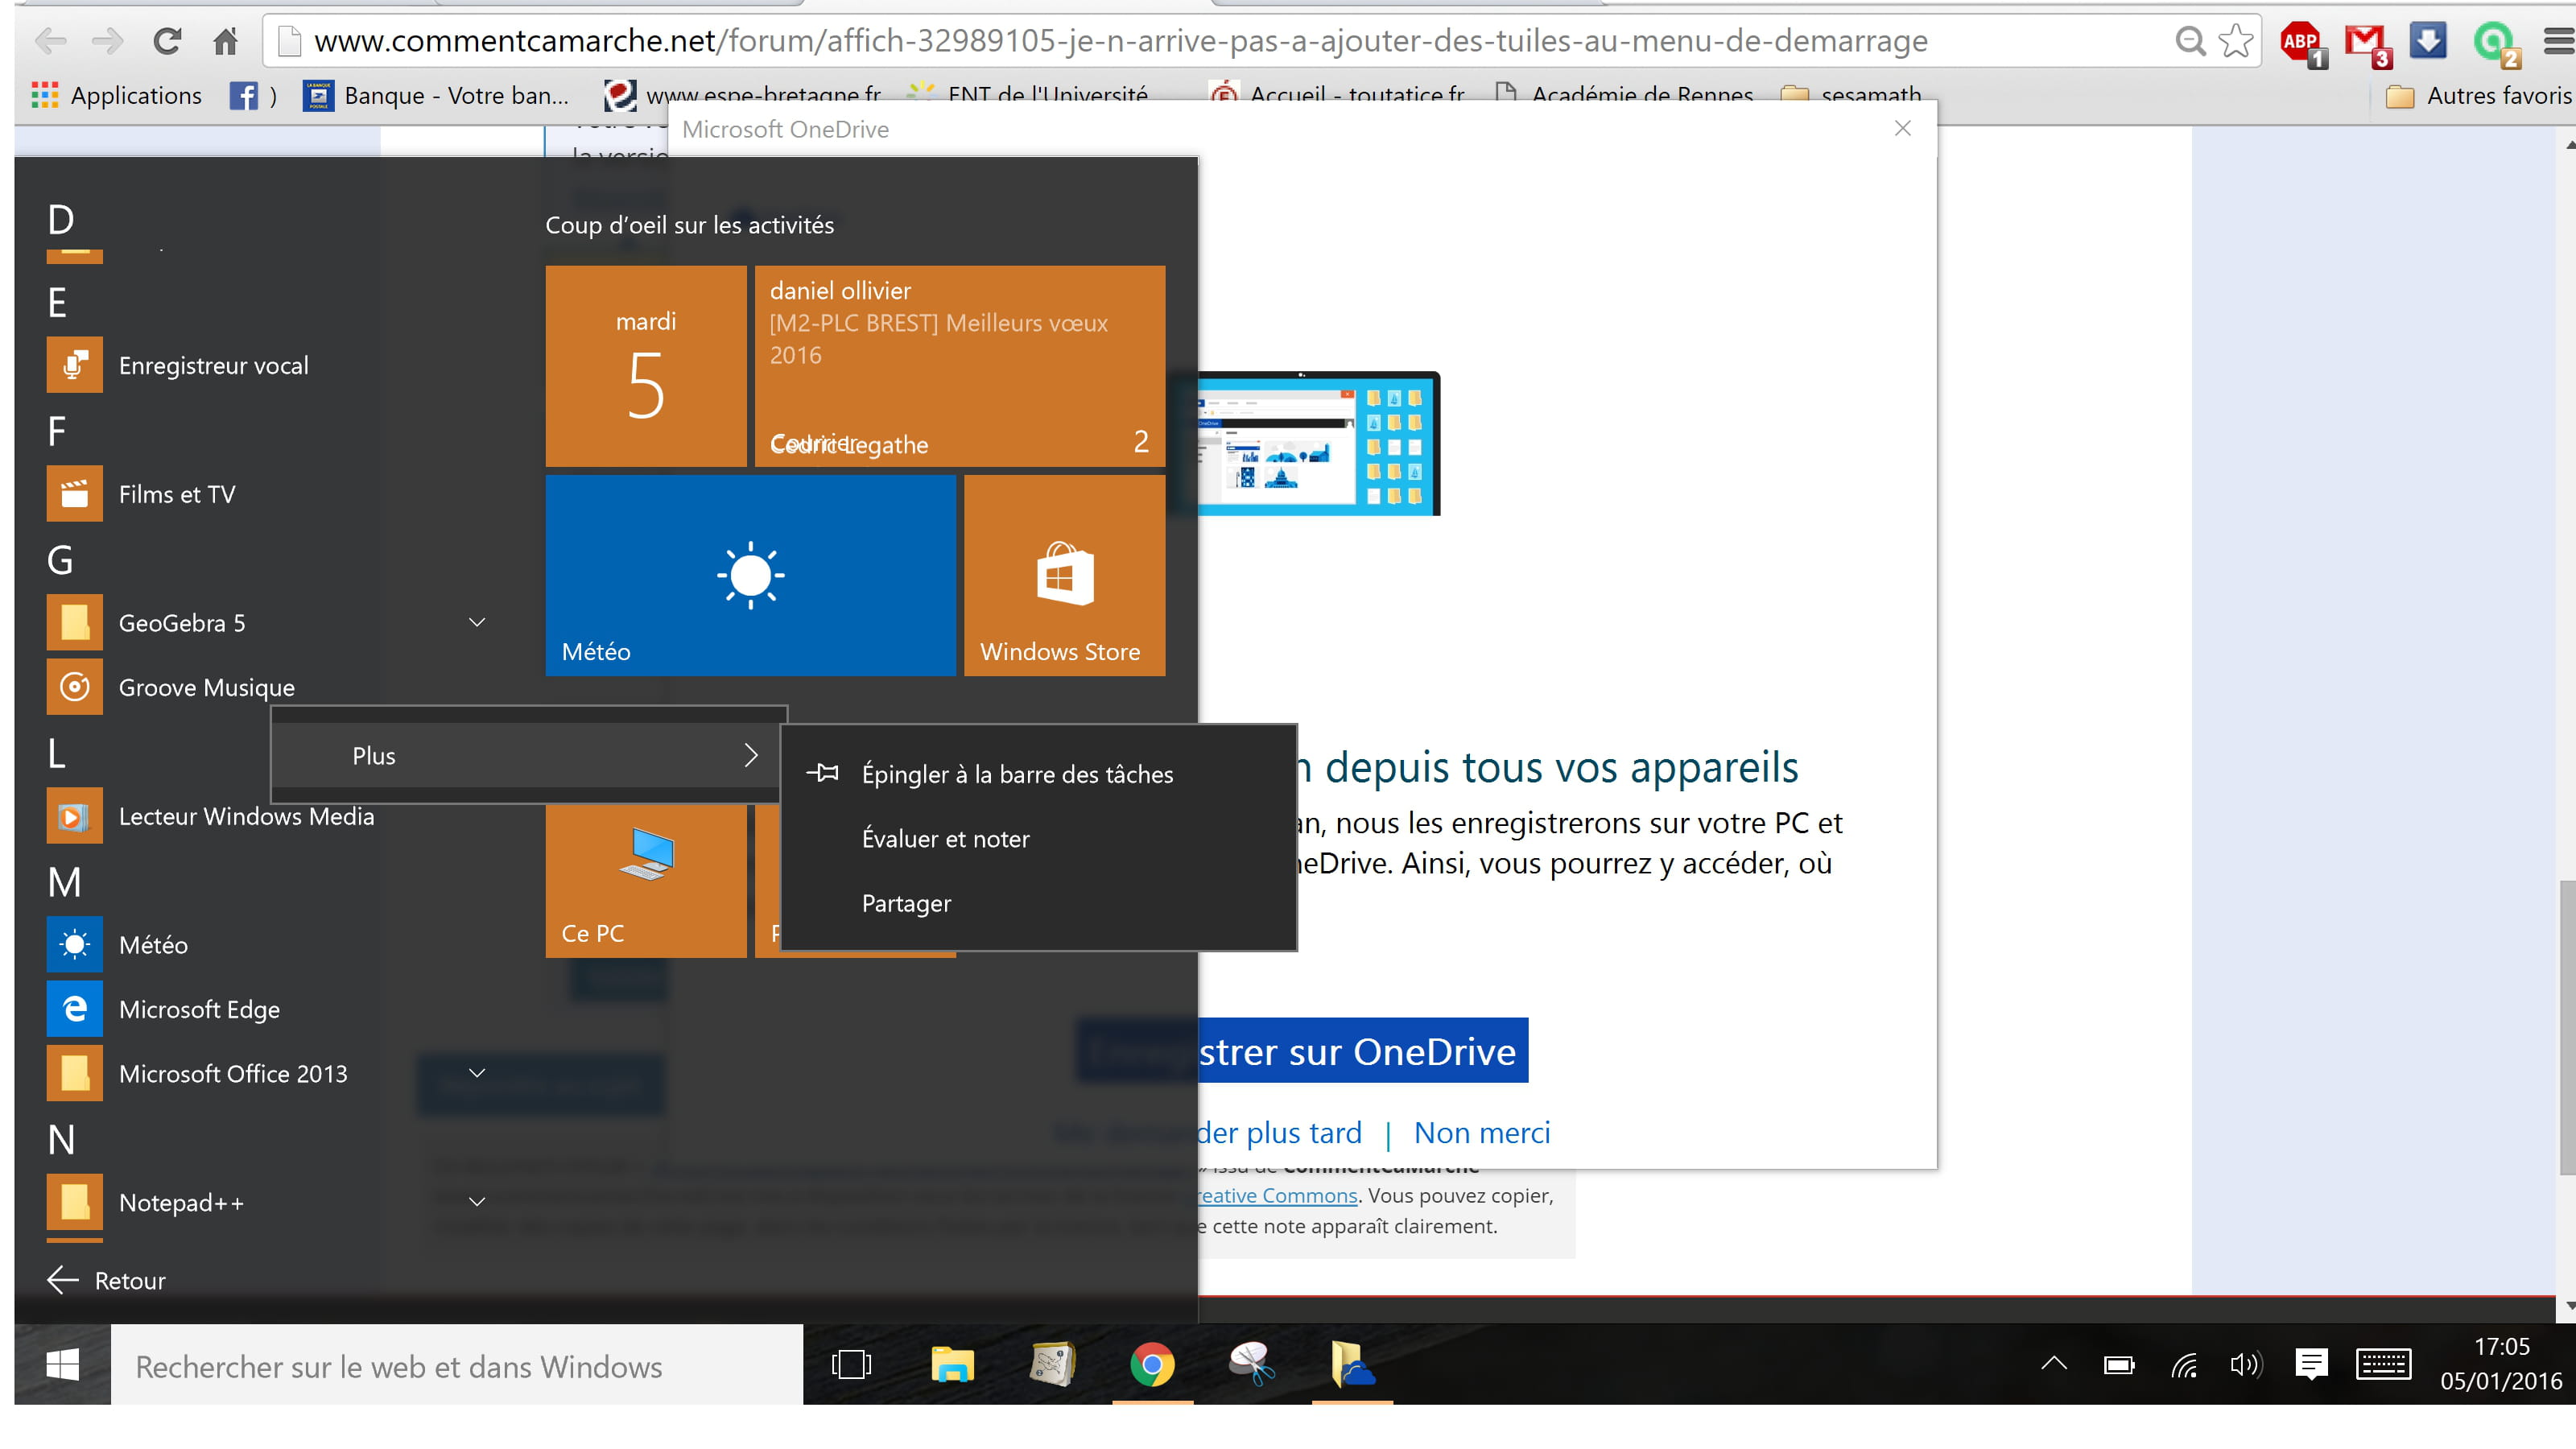Reload the page in Chrome
Image resolution: width=2576 pixels, height=1449 pixels.
pos(167,41)
